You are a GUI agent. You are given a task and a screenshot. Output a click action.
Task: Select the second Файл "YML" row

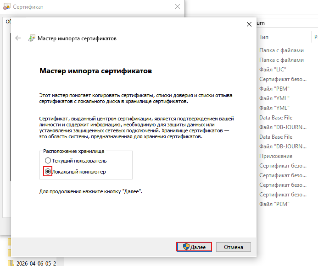point(274,108)
